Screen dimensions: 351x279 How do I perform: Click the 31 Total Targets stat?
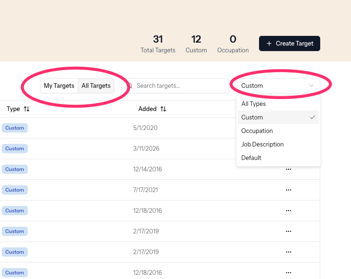(158, 44)
